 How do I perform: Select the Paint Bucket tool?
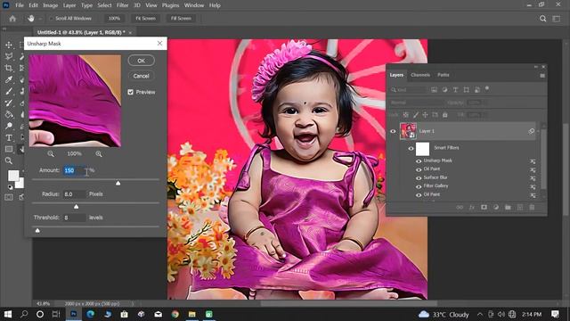click(x=9, y=115)
